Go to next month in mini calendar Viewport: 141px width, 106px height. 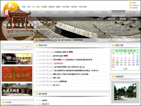pos(134,51)
